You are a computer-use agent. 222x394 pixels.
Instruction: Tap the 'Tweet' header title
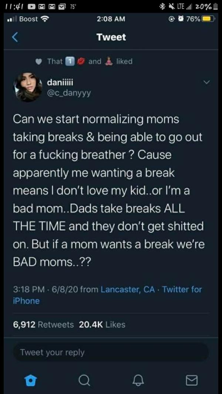pyautogui.click(x=111, y=37)
